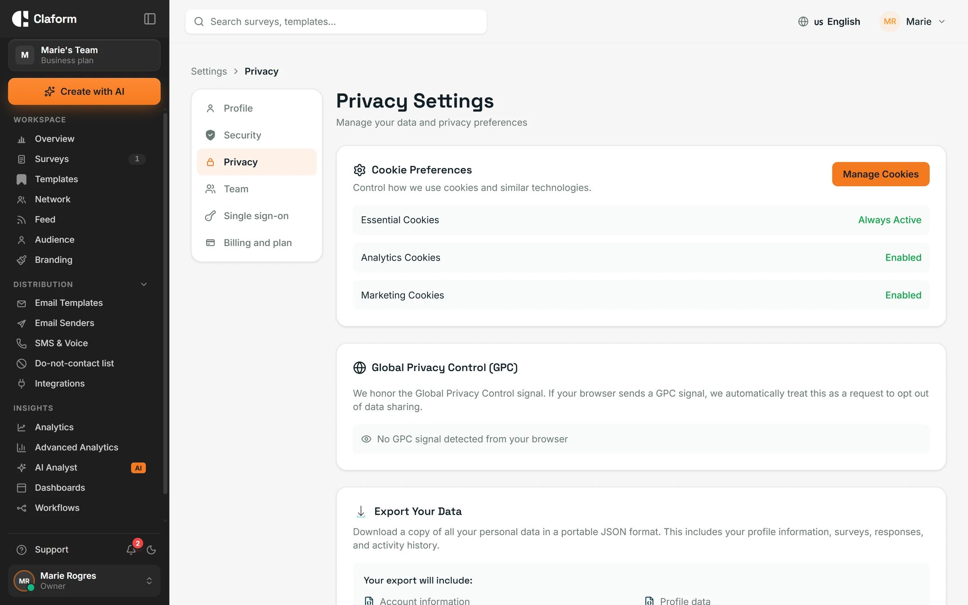Click the Marketing Cookies Enabled status
Screen dimensions: 968x605
click(903, 295)
